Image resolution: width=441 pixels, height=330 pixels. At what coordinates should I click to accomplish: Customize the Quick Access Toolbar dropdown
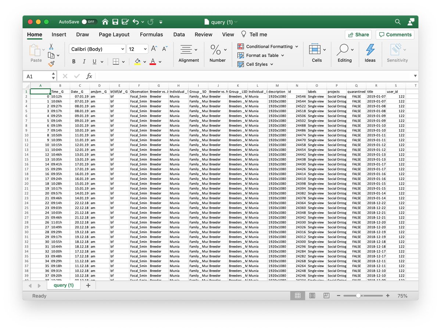tap(161, 22)
